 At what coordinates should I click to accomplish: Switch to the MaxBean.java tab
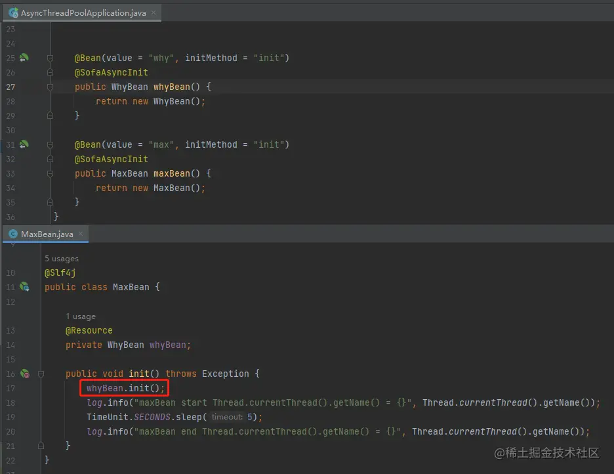tap(46, 234)
